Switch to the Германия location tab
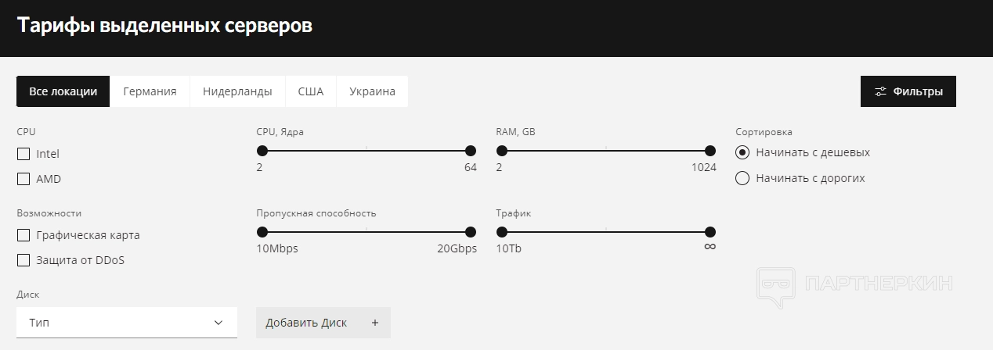The image size is (993, 350). click(150, 91)
